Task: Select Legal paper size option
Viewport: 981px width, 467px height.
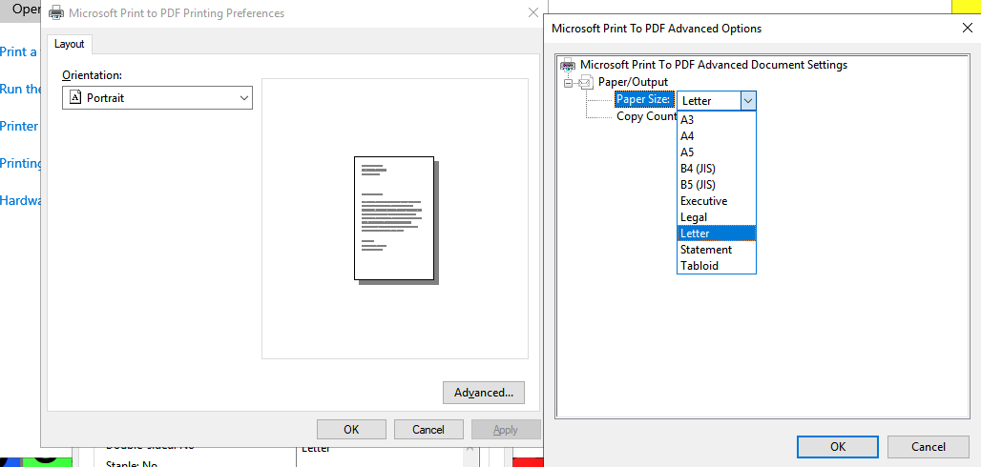Action: 717,217
